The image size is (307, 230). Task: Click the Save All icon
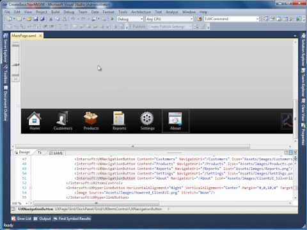[42, 19]
